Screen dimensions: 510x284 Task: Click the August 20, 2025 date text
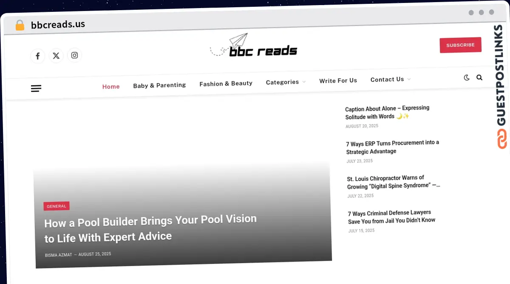pos(362,126)
